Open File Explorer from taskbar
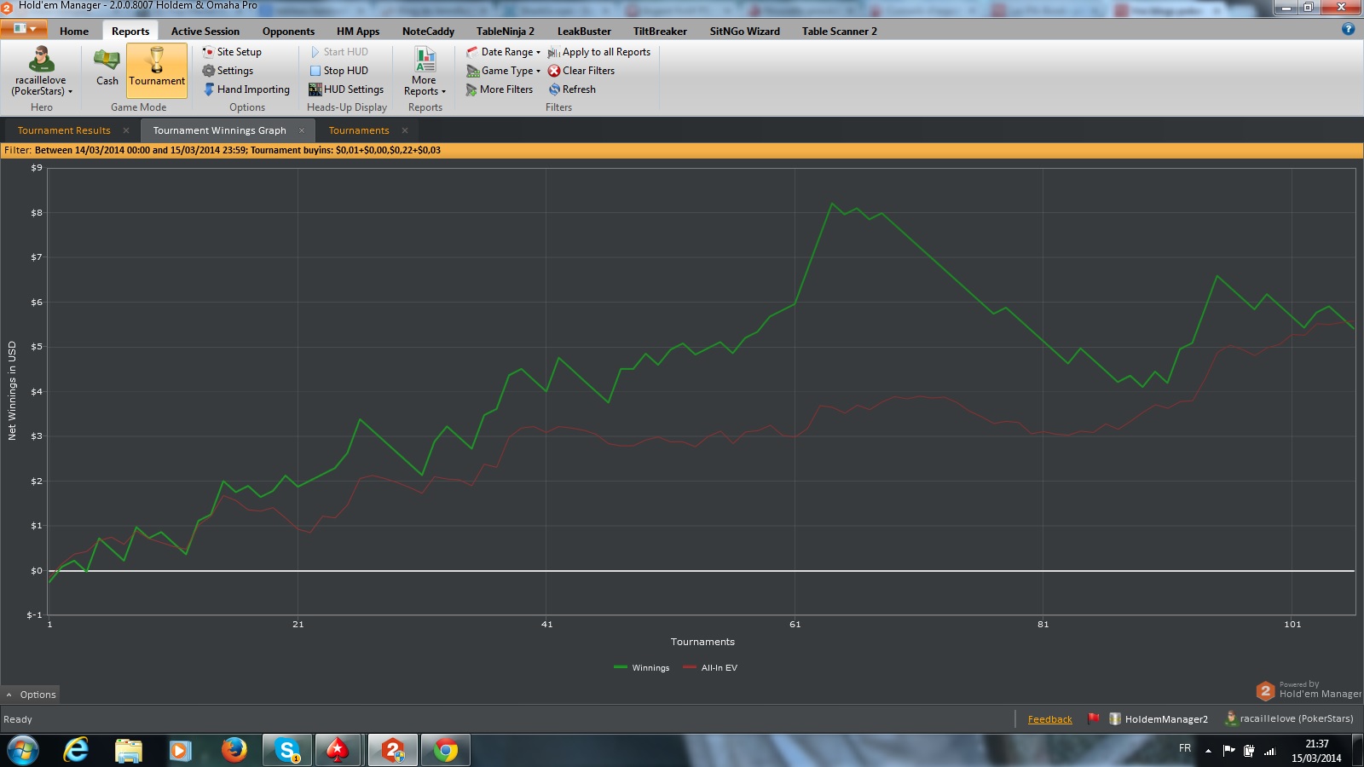 click(x=129, y=751)
